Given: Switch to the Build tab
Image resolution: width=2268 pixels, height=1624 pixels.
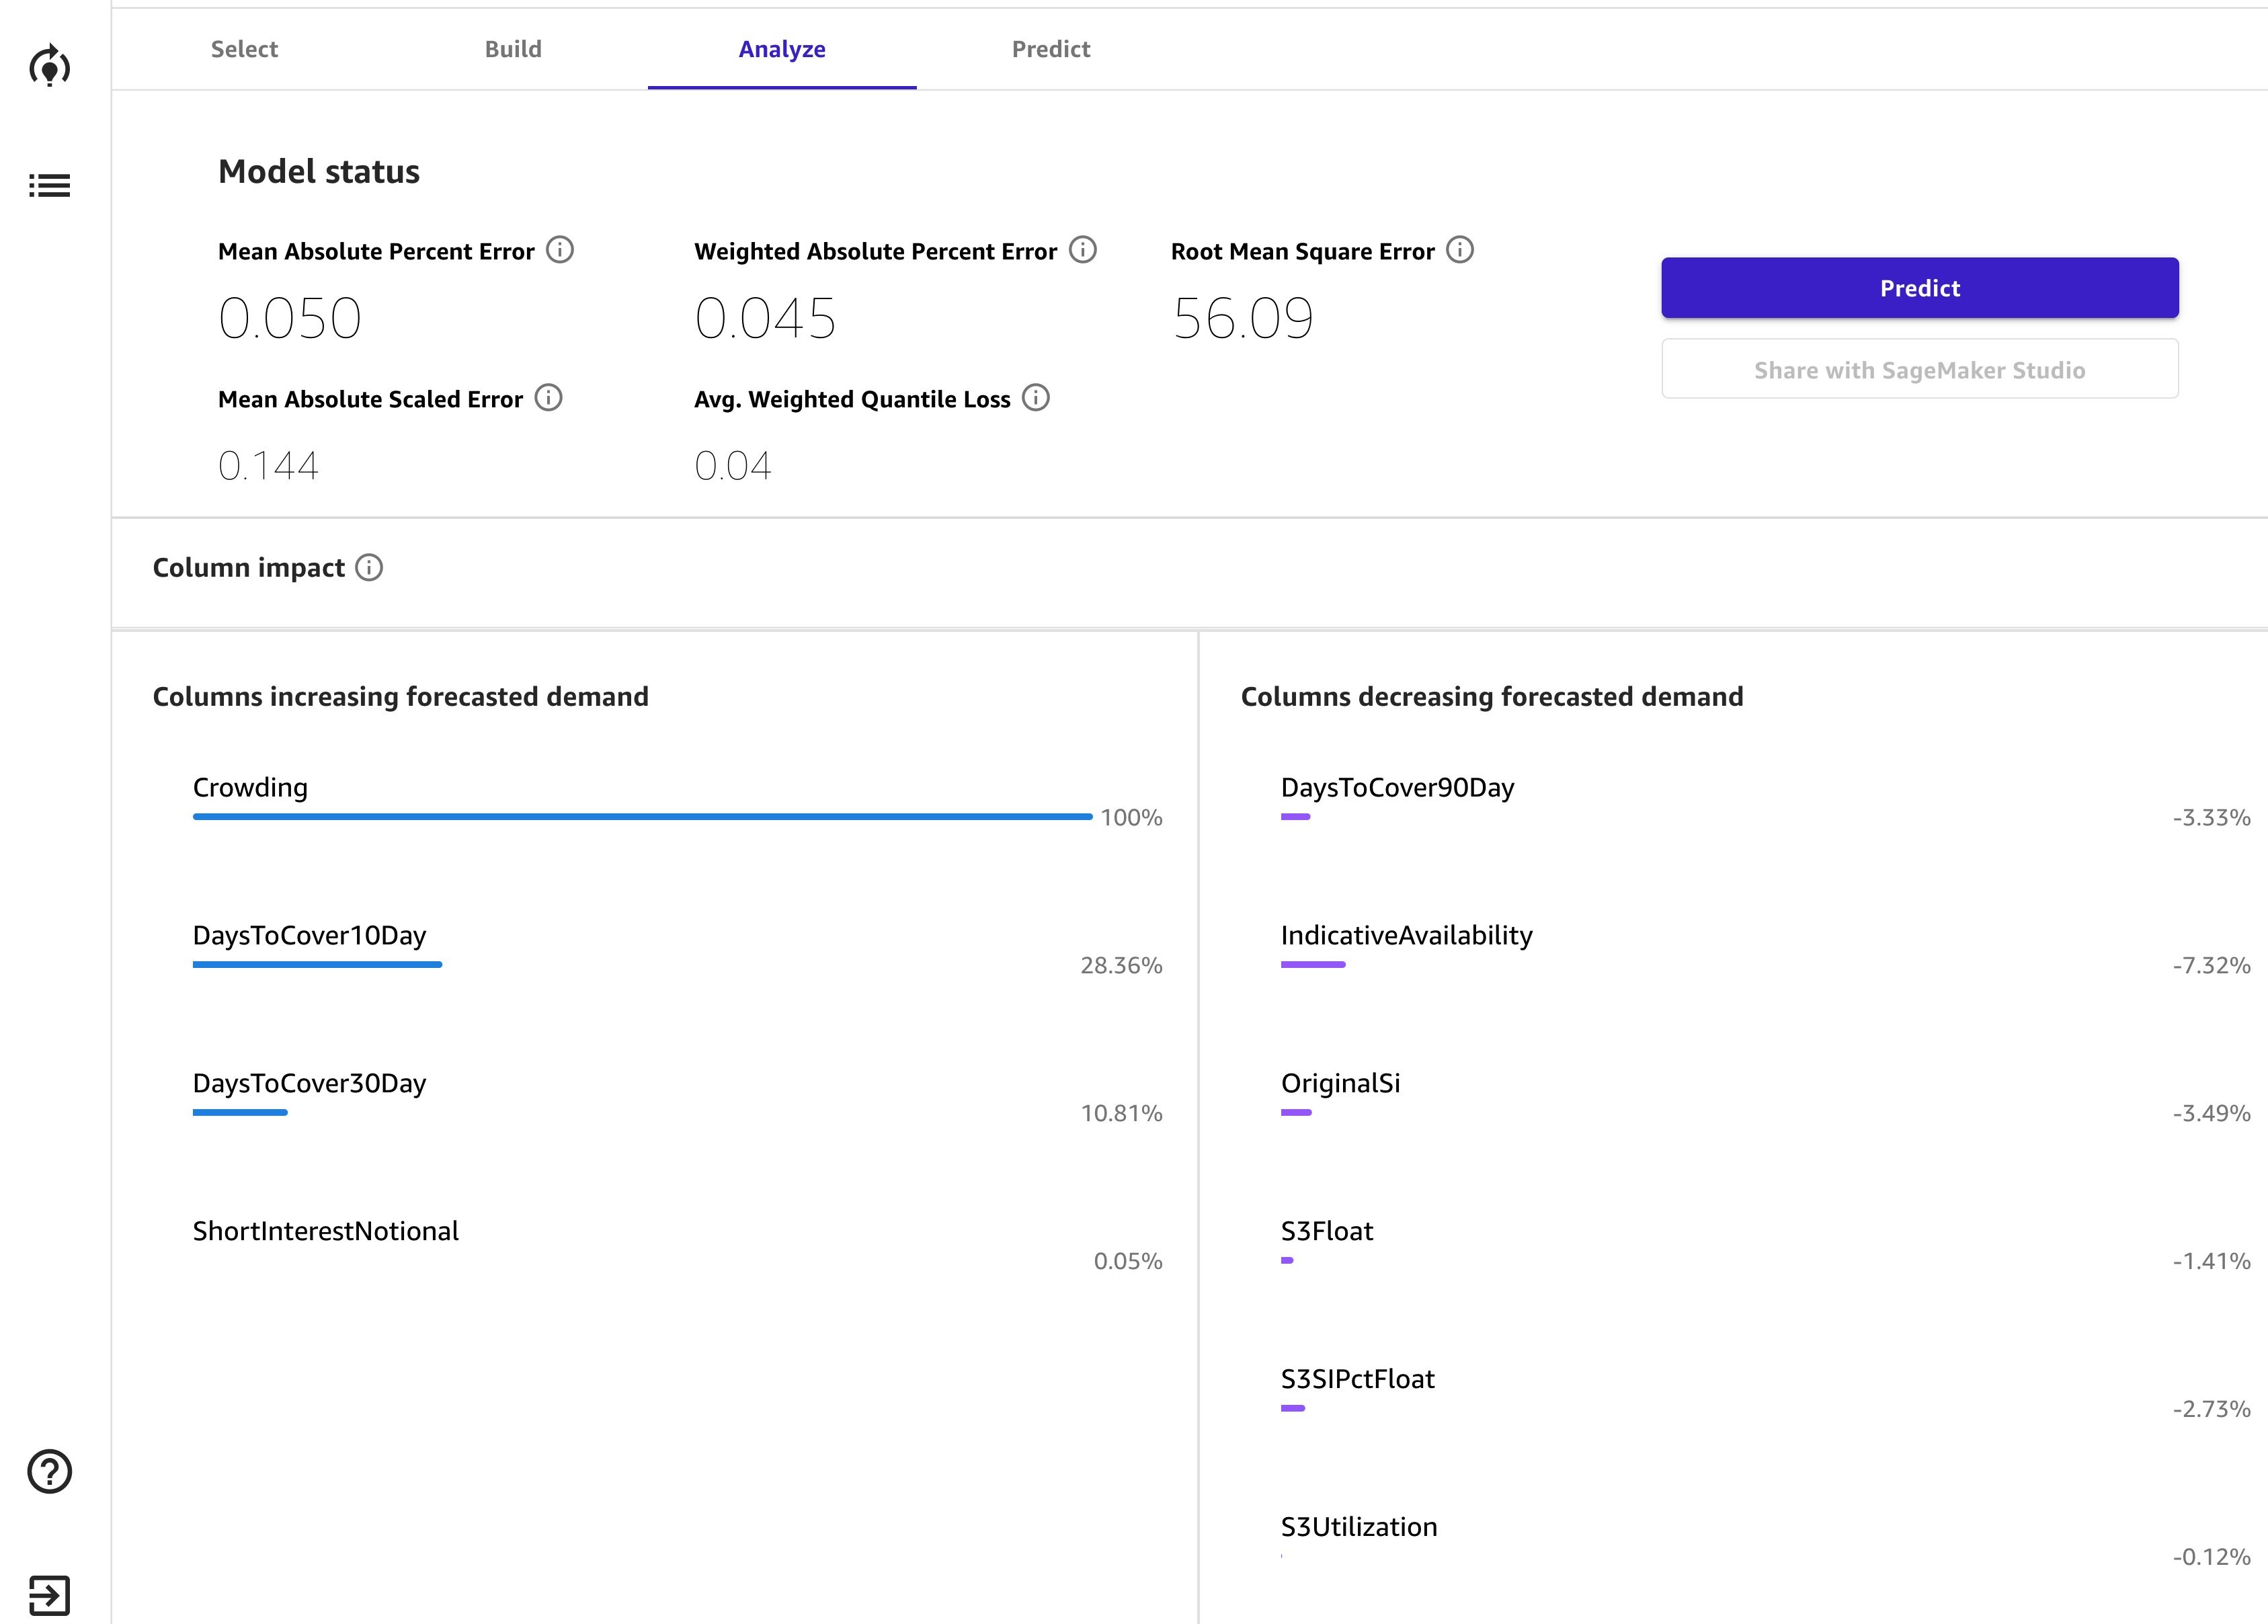Looking at the screenshot, I should tap(513, 49).
